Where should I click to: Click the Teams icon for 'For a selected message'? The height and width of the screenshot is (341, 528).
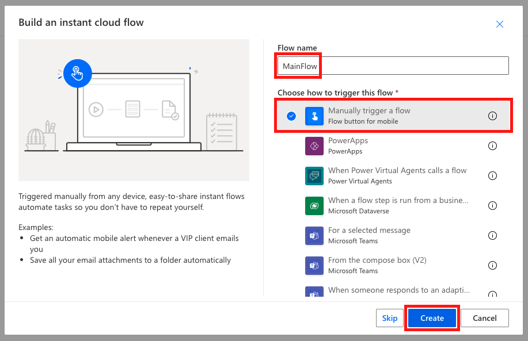coord(314,235)
